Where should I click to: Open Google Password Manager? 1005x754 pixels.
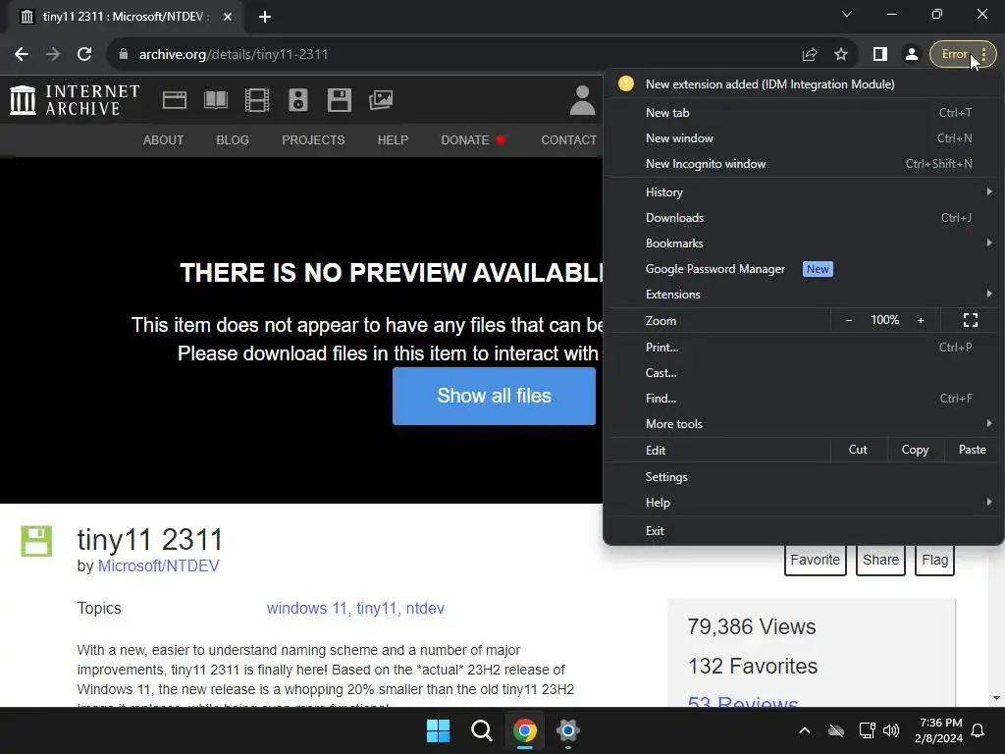click(805, 269)
